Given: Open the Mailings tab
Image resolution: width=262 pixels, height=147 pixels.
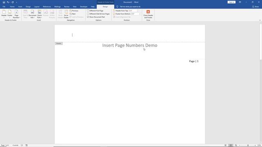Looking at the screenshot, I should [x=57, y=7].
